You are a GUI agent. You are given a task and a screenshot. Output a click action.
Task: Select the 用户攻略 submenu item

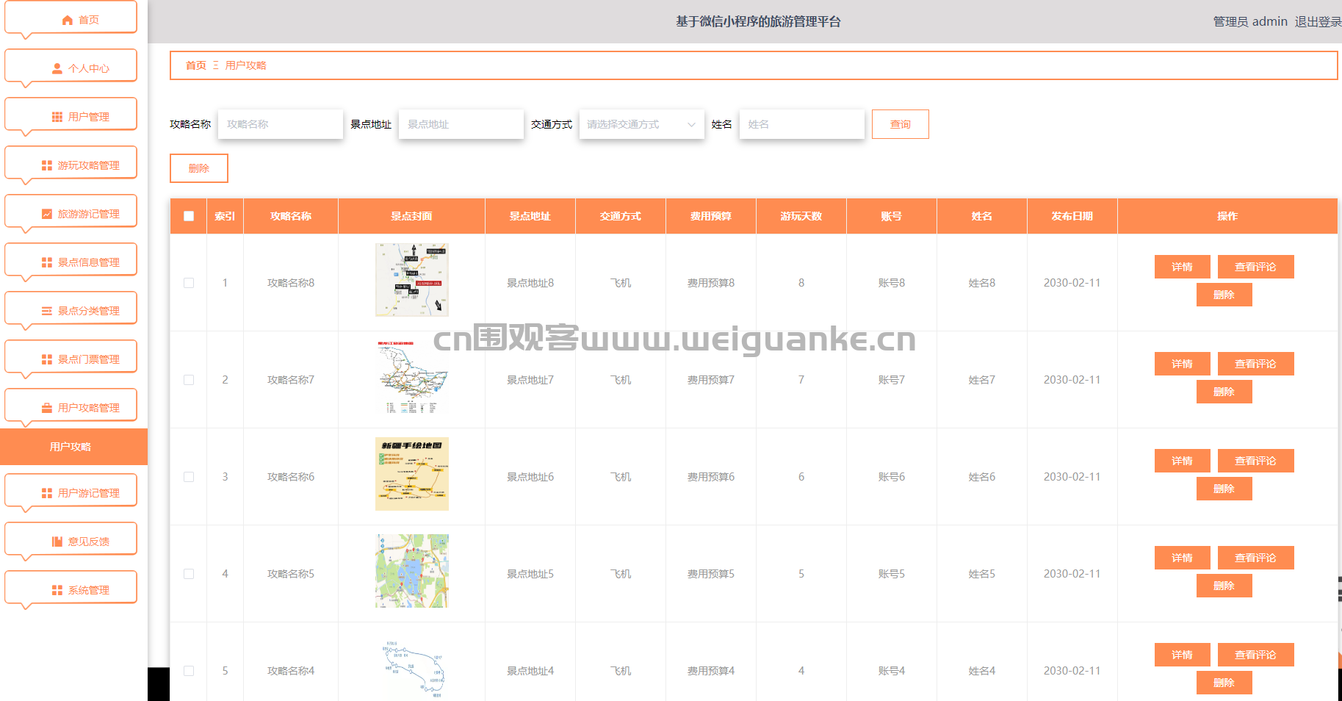(71, 447)
